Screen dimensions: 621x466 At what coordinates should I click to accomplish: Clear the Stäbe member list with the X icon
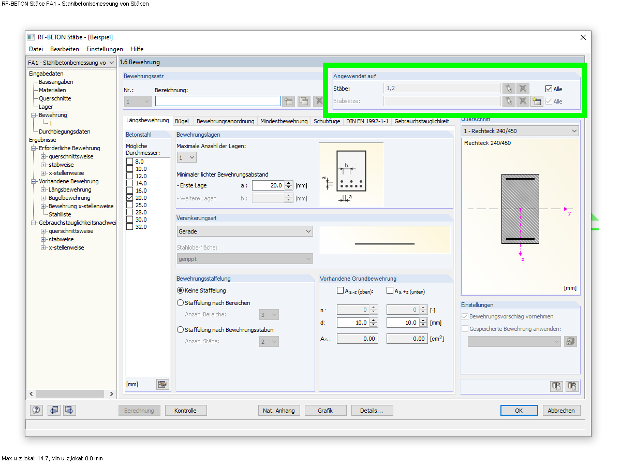click(x=523, y=89)
